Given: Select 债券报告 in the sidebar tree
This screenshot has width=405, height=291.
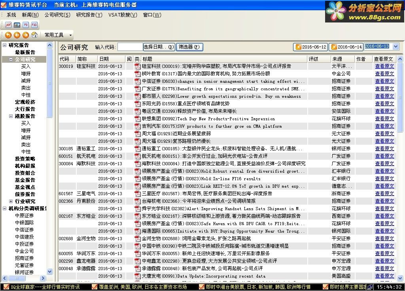Looking at the screenshot, I should [x=25, y=194].
